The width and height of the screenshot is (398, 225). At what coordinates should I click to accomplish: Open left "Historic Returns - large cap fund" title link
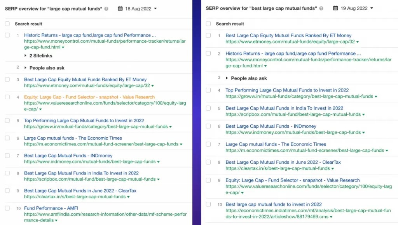pos(90,35)
